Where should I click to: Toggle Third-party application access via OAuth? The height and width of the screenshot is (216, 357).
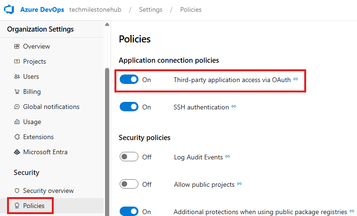129,79
